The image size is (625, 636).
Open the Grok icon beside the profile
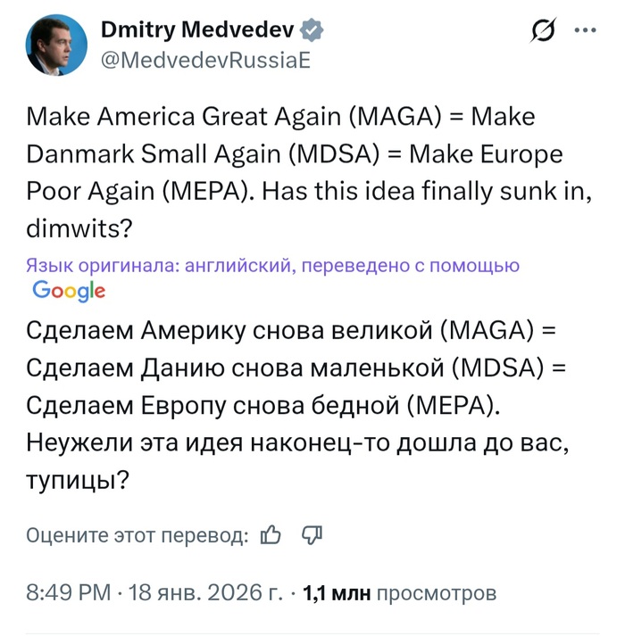coord(541,33)
